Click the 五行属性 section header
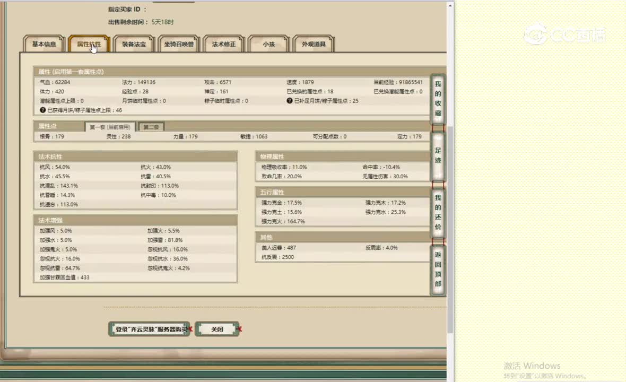This screenshot has width=626, height=382. (x=343, y=193)
